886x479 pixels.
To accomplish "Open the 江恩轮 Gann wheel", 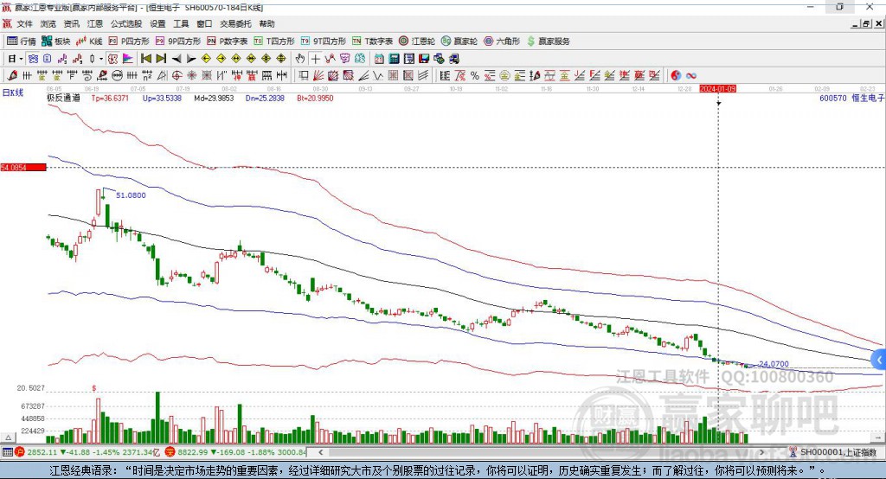I will point(417,42).
